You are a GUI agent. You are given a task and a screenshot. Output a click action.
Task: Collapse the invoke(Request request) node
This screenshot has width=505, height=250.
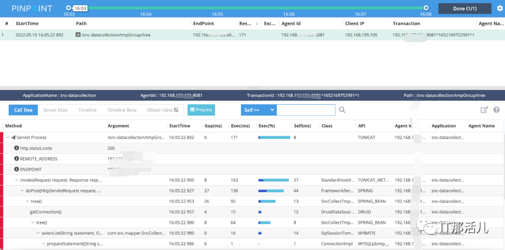pyautogui.click(x=17, y=180)
